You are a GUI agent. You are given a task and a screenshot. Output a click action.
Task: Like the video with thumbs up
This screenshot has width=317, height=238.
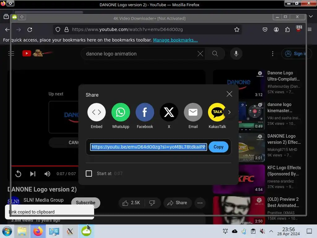(131, 203)
